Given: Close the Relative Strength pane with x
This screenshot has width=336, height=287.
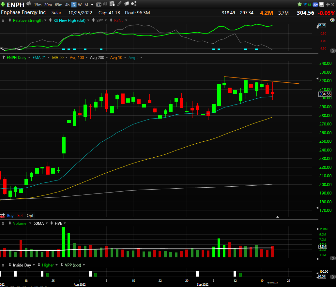Looking at the screenshot, I should tap(3, 21).
